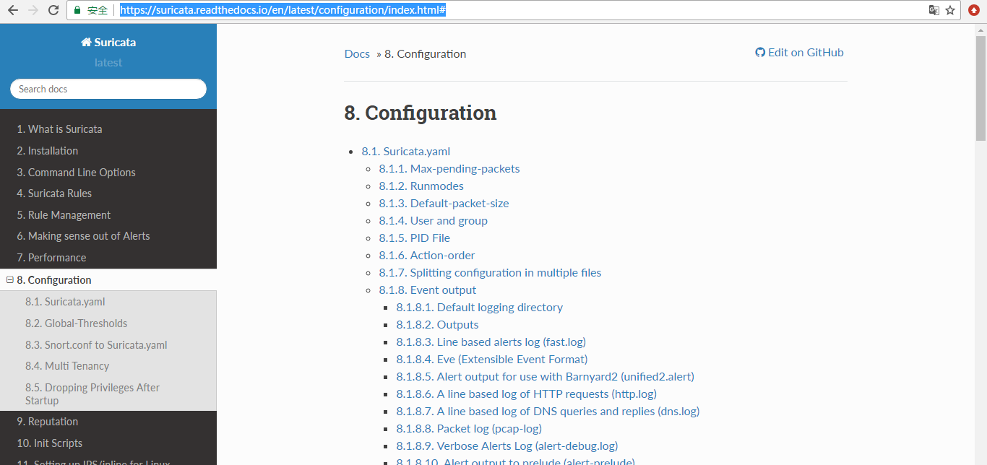
Task: Open 8.1.2. Runmodes link
Action: click(421, 186)
